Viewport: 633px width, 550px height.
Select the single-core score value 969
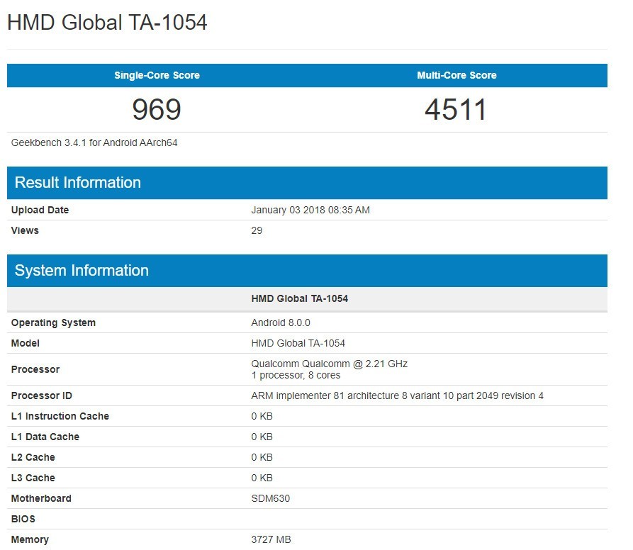(x=157, y=110)
